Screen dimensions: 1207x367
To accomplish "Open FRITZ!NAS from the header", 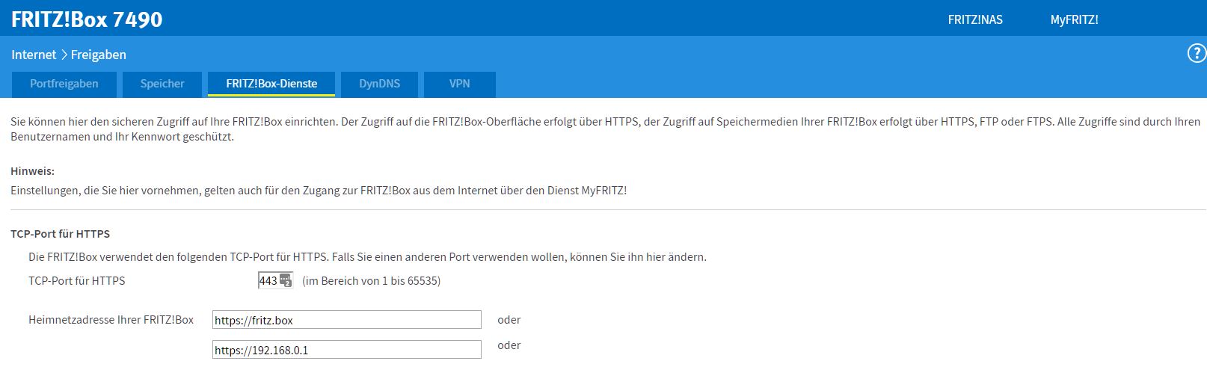I will pyautogui.click(x=975, y=19).
